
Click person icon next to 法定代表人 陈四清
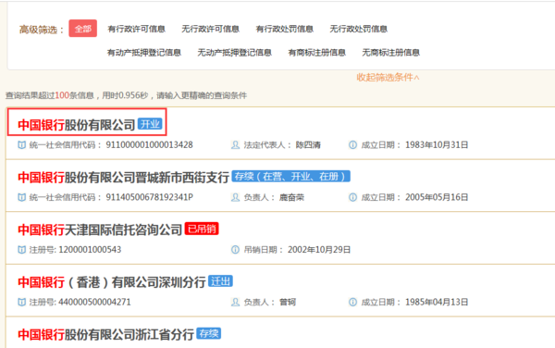tap(235, 144)
